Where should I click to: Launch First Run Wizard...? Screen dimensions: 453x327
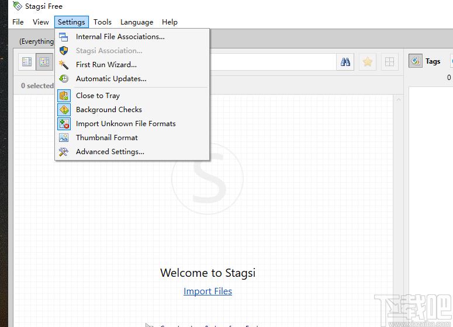(x=132, y=65)
